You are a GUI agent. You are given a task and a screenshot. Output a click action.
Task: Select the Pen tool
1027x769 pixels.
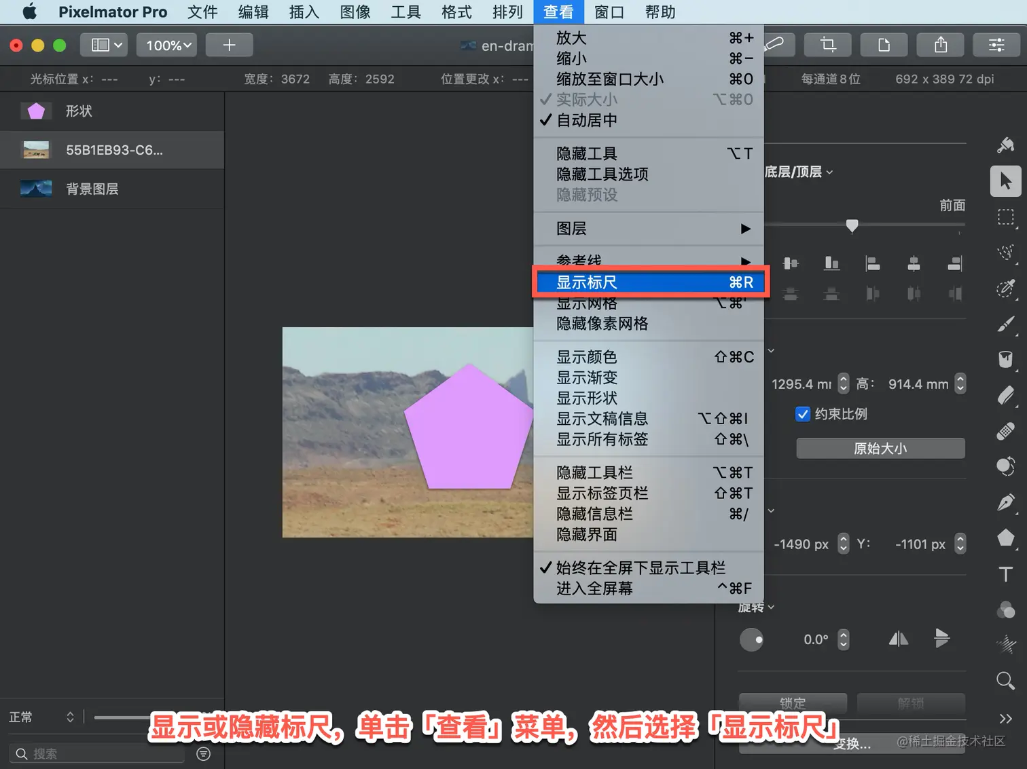(1006, 502)
